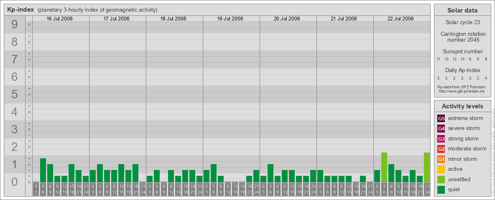The image size is (495, 200).
Task: Click the Kp-index chart title
Action: tap(20, 10)
